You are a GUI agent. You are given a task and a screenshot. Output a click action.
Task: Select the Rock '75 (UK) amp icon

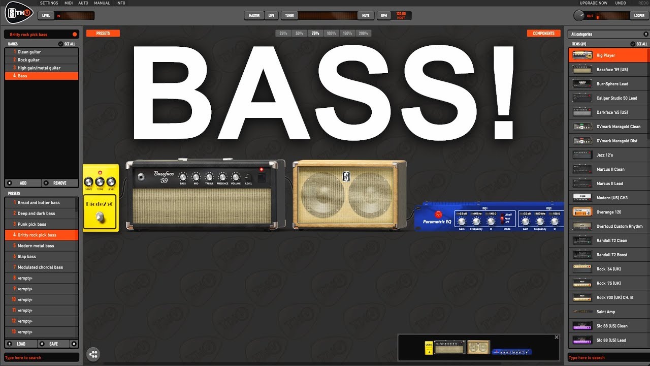[x=581, y=283]
